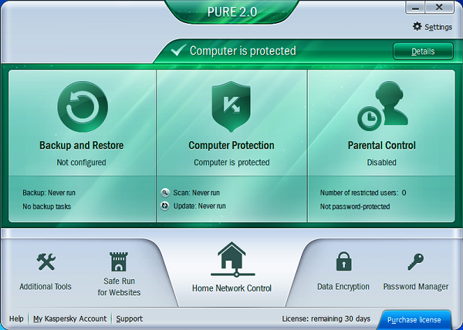463x330 pixels.
Task: Click the 'Computer is protected' banner text
Action: tap(243, 51)
